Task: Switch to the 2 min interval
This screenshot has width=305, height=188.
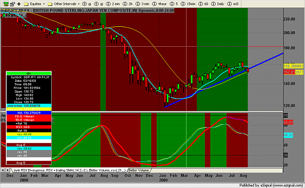Action: click(x=113, y=4)
